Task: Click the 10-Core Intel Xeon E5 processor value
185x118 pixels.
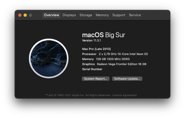Action: pyautogui.click(x=123, y=54)
